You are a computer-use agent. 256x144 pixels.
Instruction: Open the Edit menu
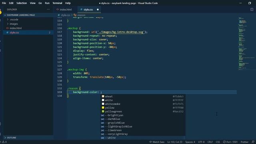click(x=11, y=3)
